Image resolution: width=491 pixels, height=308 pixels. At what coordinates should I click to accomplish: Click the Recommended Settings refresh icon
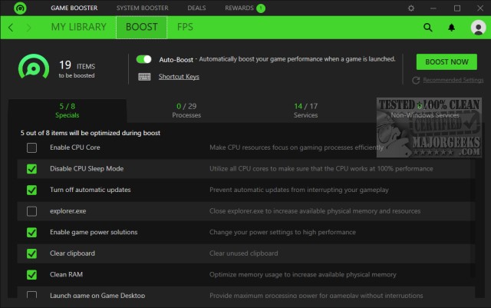416,81
